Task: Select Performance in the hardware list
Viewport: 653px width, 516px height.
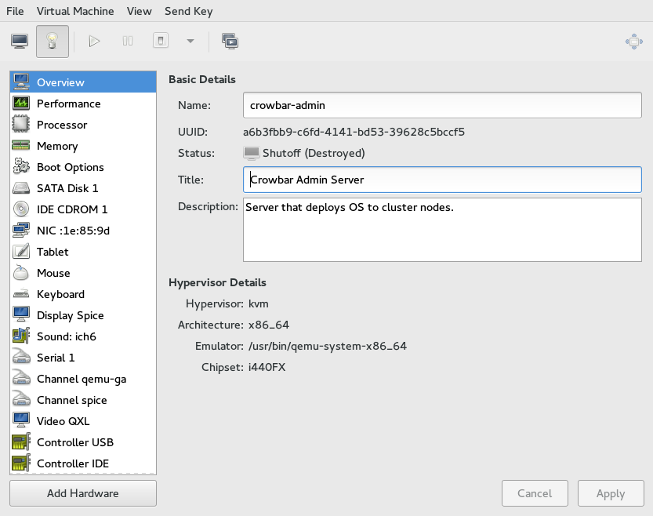Action: pos(68,104)
